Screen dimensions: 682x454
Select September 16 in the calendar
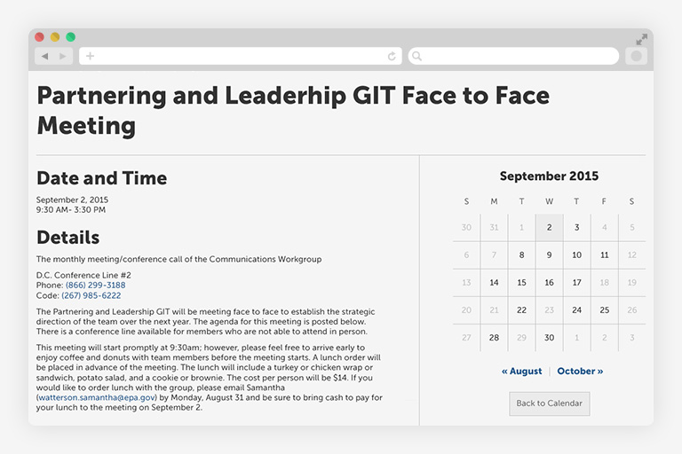coord(550,283)
